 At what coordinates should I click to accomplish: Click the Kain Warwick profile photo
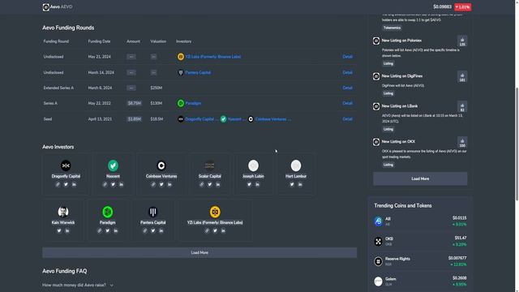(63, 212)
